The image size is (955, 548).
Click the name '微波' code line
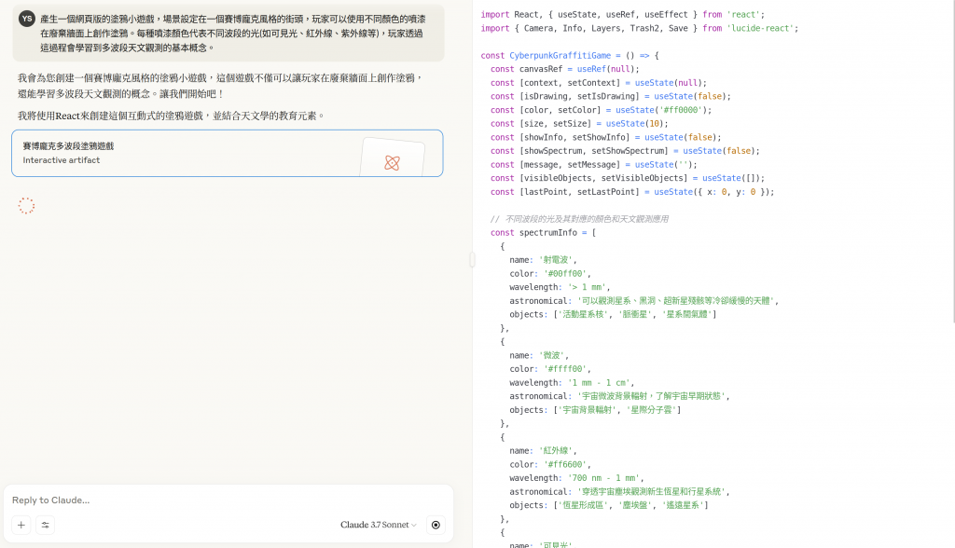click(x=538, y=355)
